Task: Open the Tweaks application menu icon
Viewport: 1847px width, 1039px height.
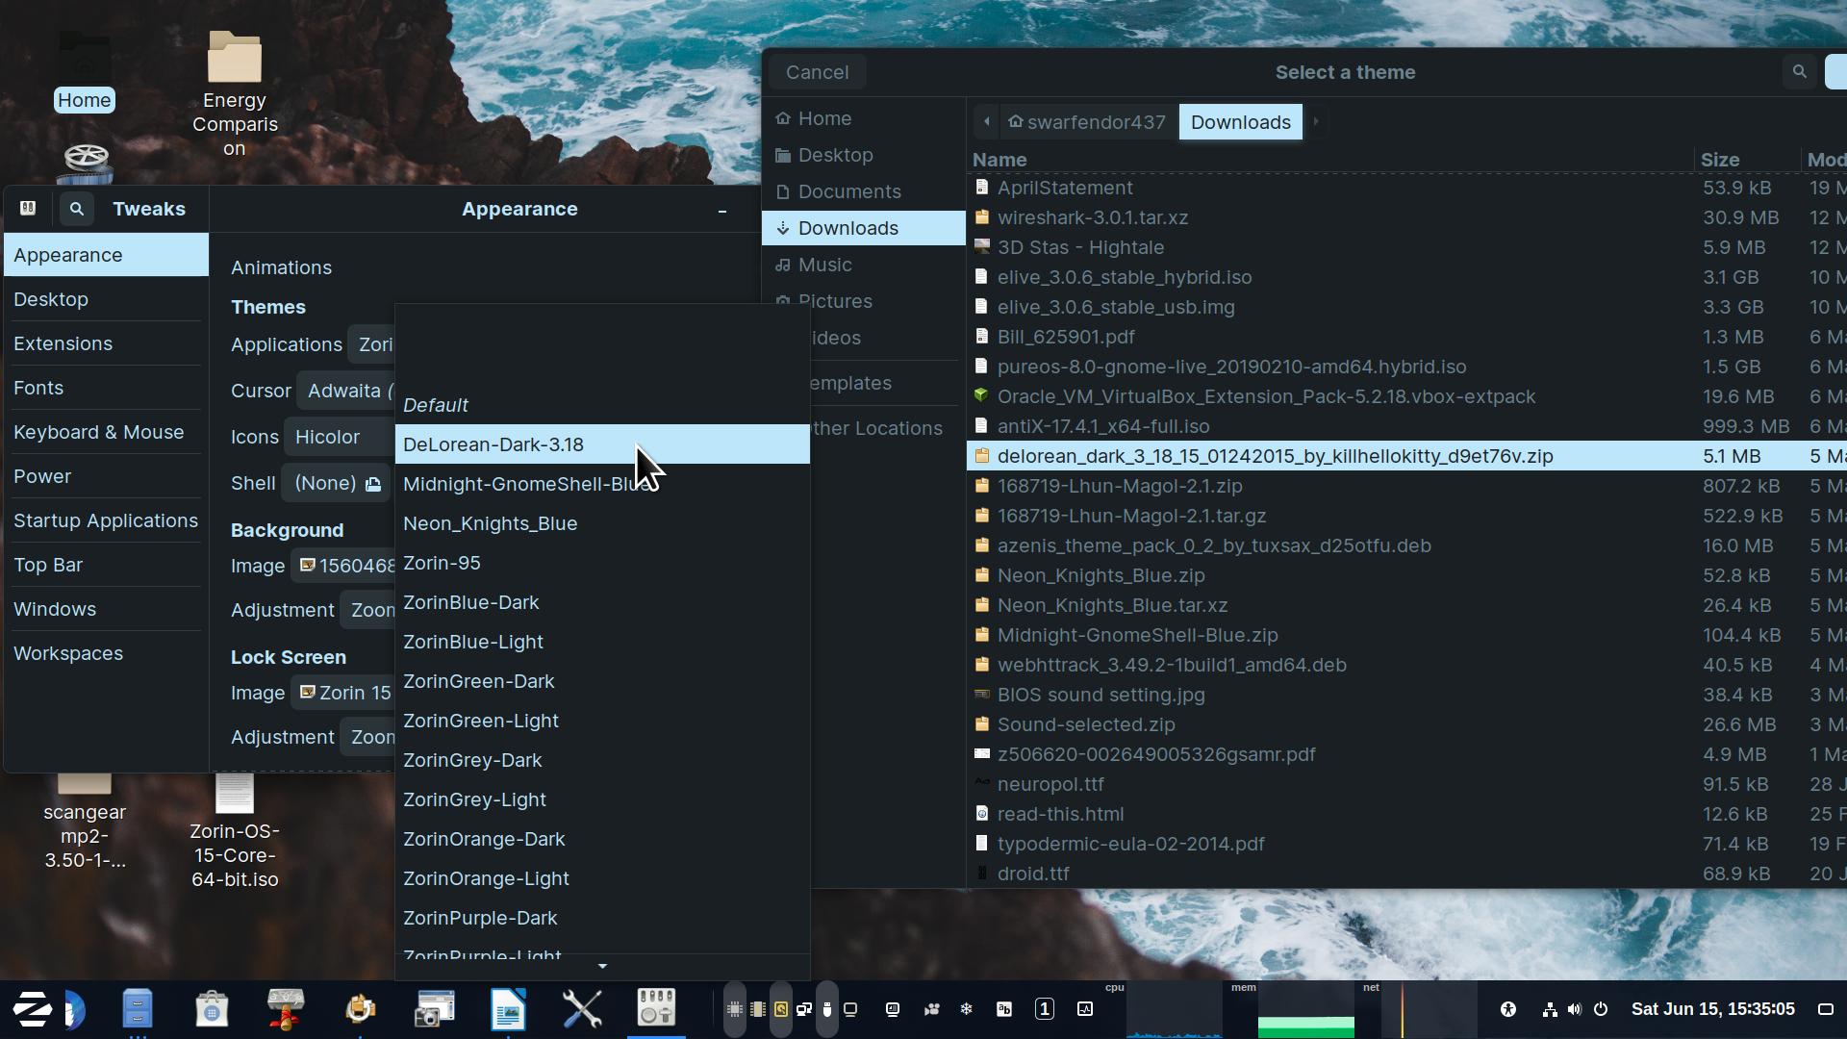Action: pos(28,209)
